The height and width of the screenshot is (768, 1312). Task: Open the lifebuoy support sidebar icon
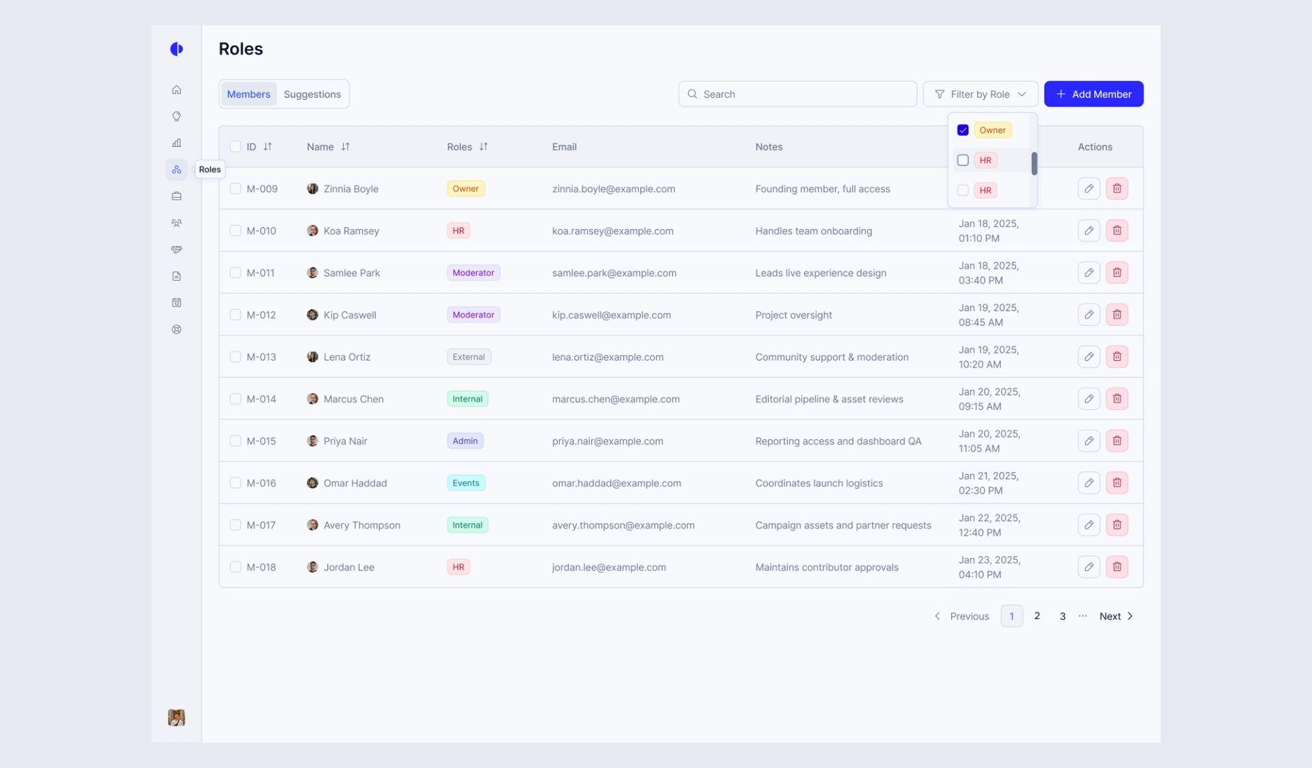(x=176, y=329)
